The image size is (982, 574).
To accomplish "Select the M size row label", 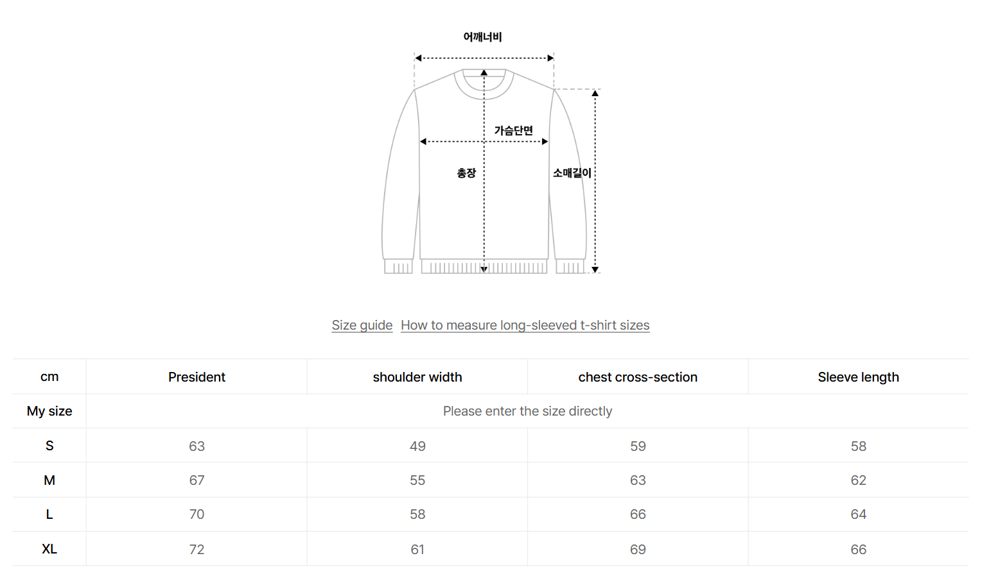I will [49, 480].
